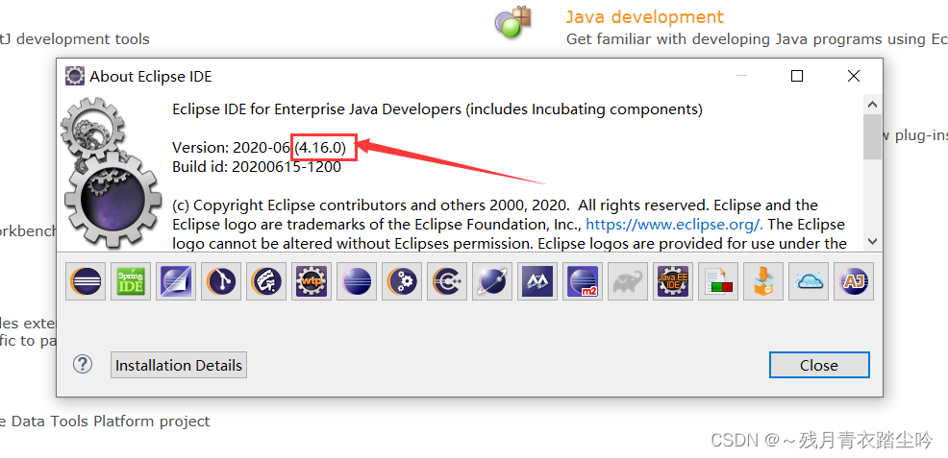This screenshot has height=458, width=948.
Task: Click the gray Gradle elephant icon
Action: [628, 281]
